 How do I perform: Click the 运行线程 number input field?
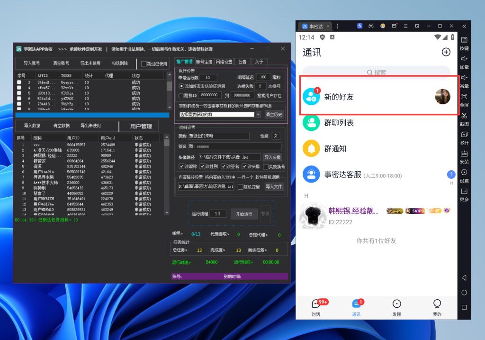(217, 214)
